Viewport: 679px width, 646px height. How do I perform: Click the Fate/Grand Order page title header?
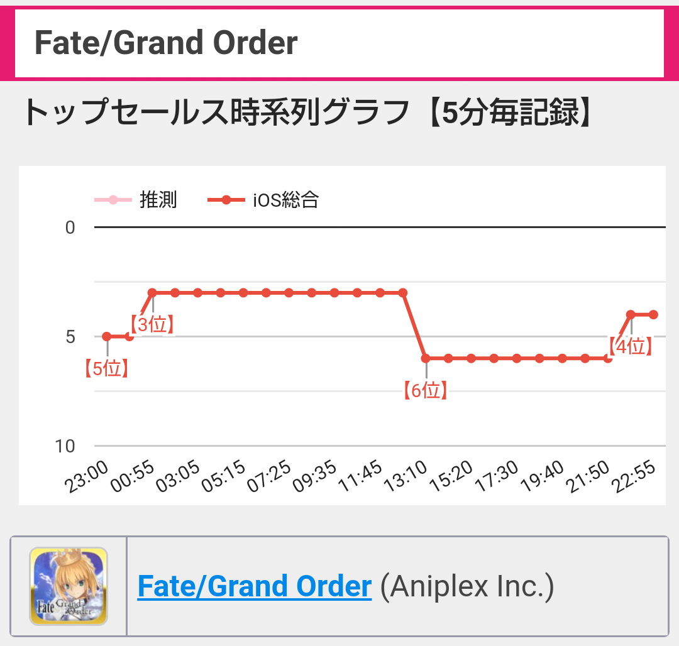pyautogui.click(x=166, y=43)
